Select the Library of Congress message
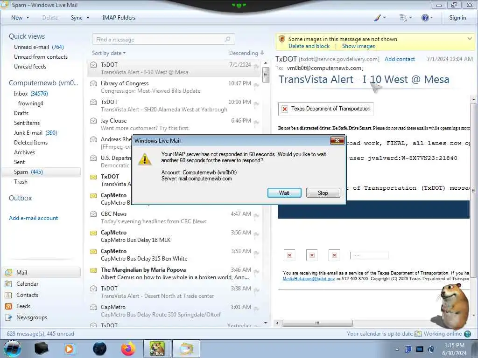478x358 pixels. click(174, 87)
